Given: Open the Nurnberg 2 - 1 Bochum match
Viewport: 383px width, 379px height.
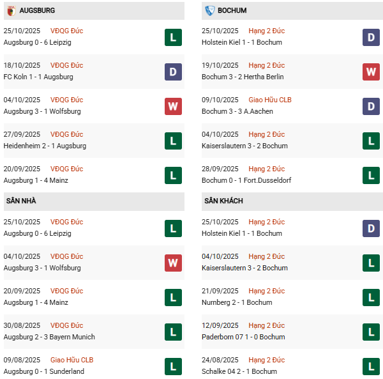Looking at the screenshot, I should tap(238, 302).
